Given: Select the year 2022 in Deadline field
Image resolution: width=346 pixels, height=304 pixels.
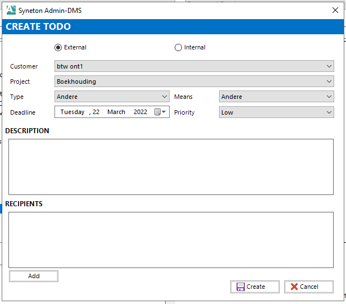Looking at the screenshot, I should pos(140,112).
